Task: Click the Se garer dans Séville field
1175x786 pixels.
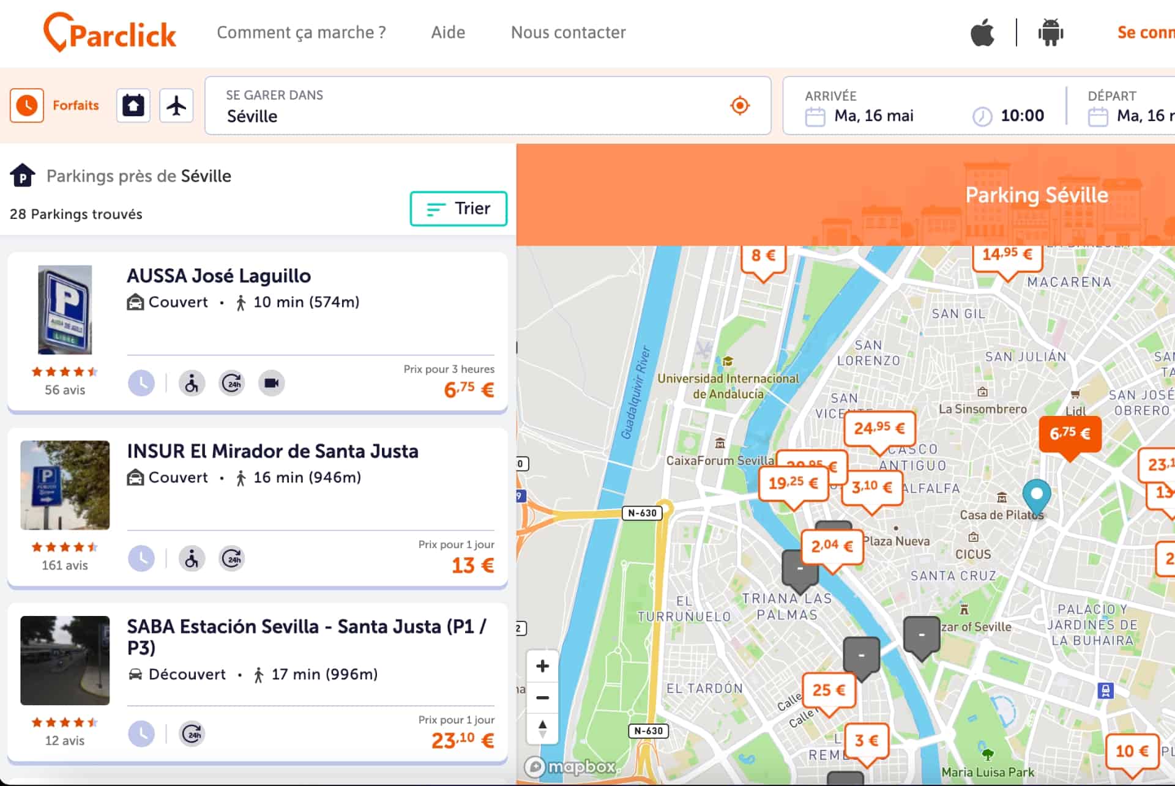Action: [488, 105]
